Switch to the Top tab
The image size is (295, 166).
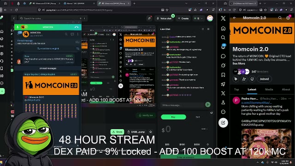point(236,89)
